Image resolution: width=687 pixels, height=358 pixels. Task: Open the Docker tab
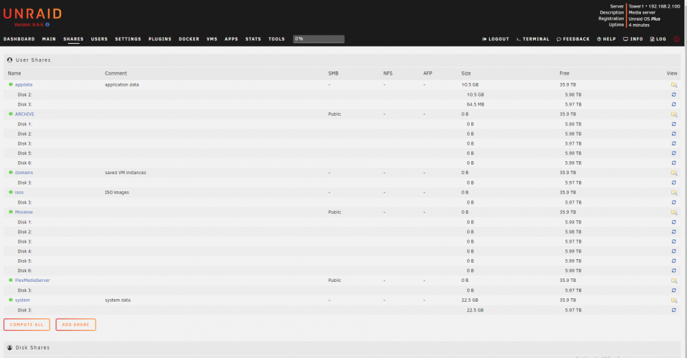(x=189, y=39)
